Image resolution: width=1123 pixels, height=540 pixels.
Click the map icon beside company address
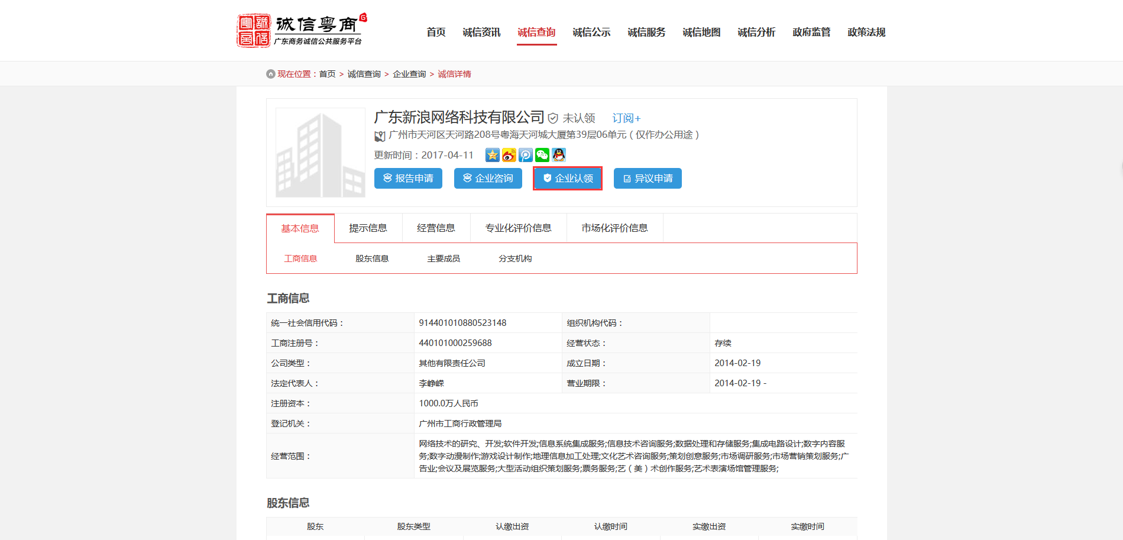click(x=380, y=136)
